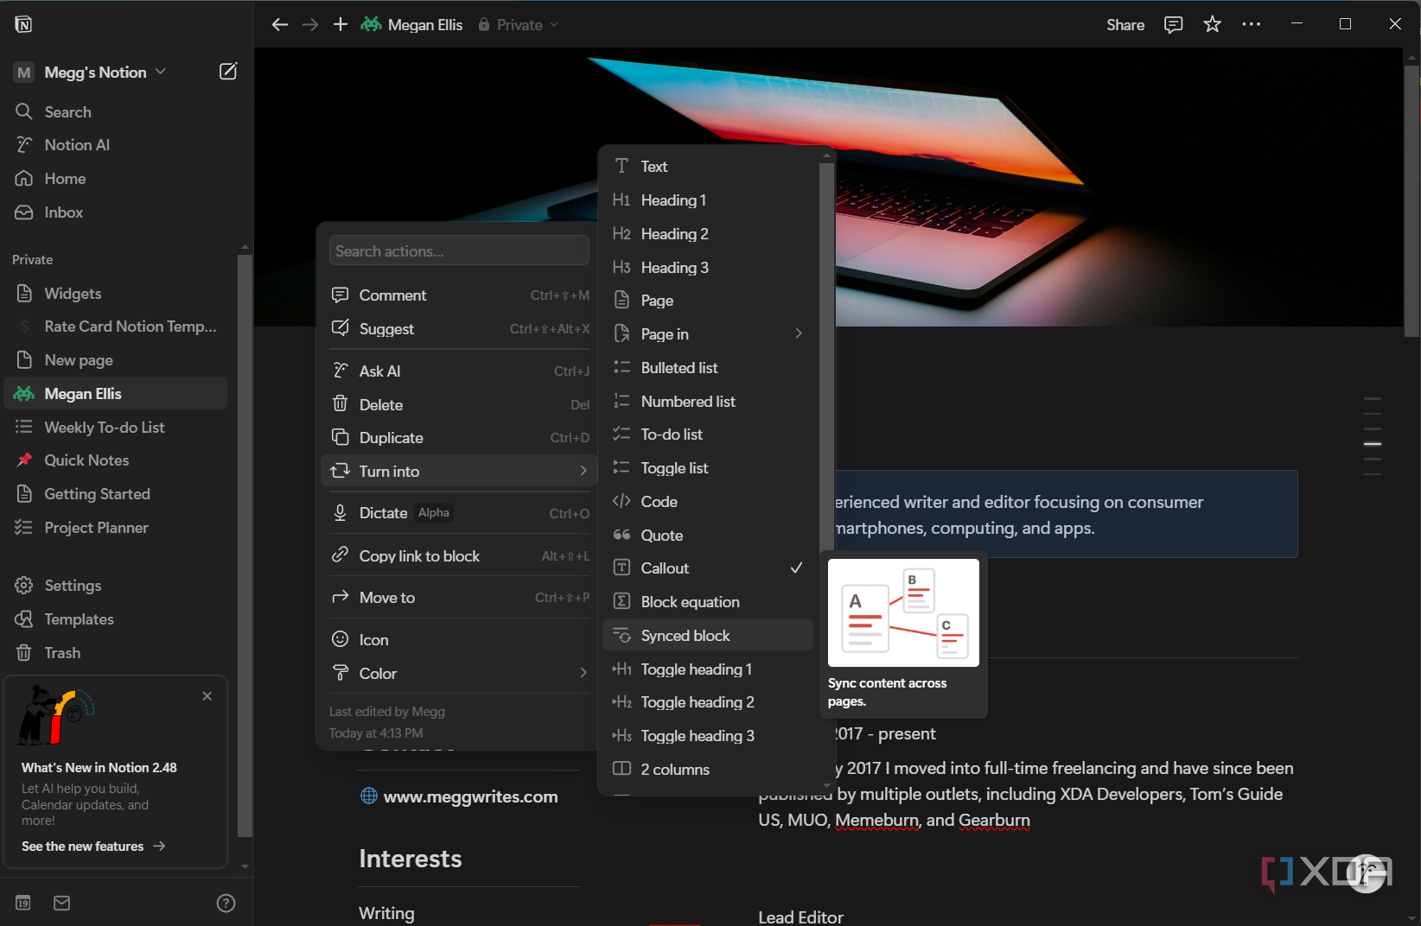Turn block into Synced block

tap(707, 636)
